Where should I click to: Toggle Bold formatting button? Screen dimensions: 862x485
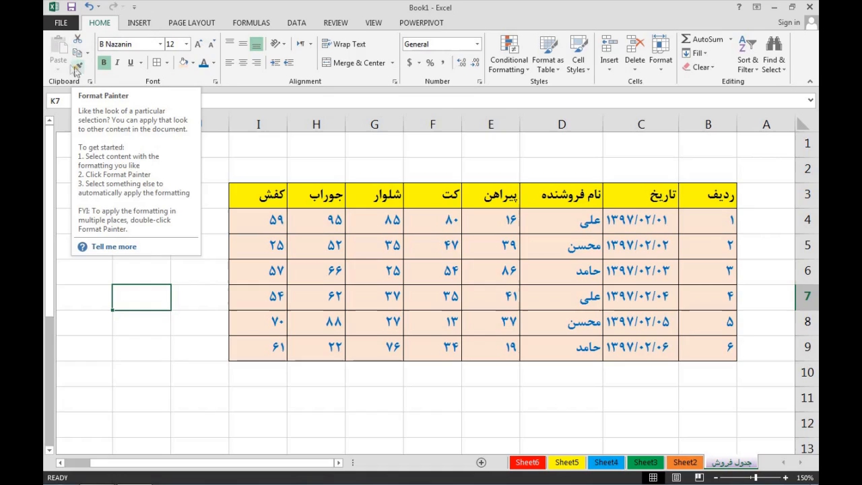click(104, 63)
